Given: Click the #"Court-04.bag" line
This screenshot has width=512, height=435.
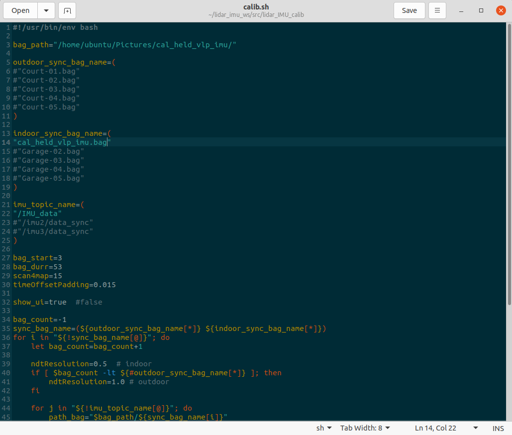Looking at the screenshot, I should (46, 98).
